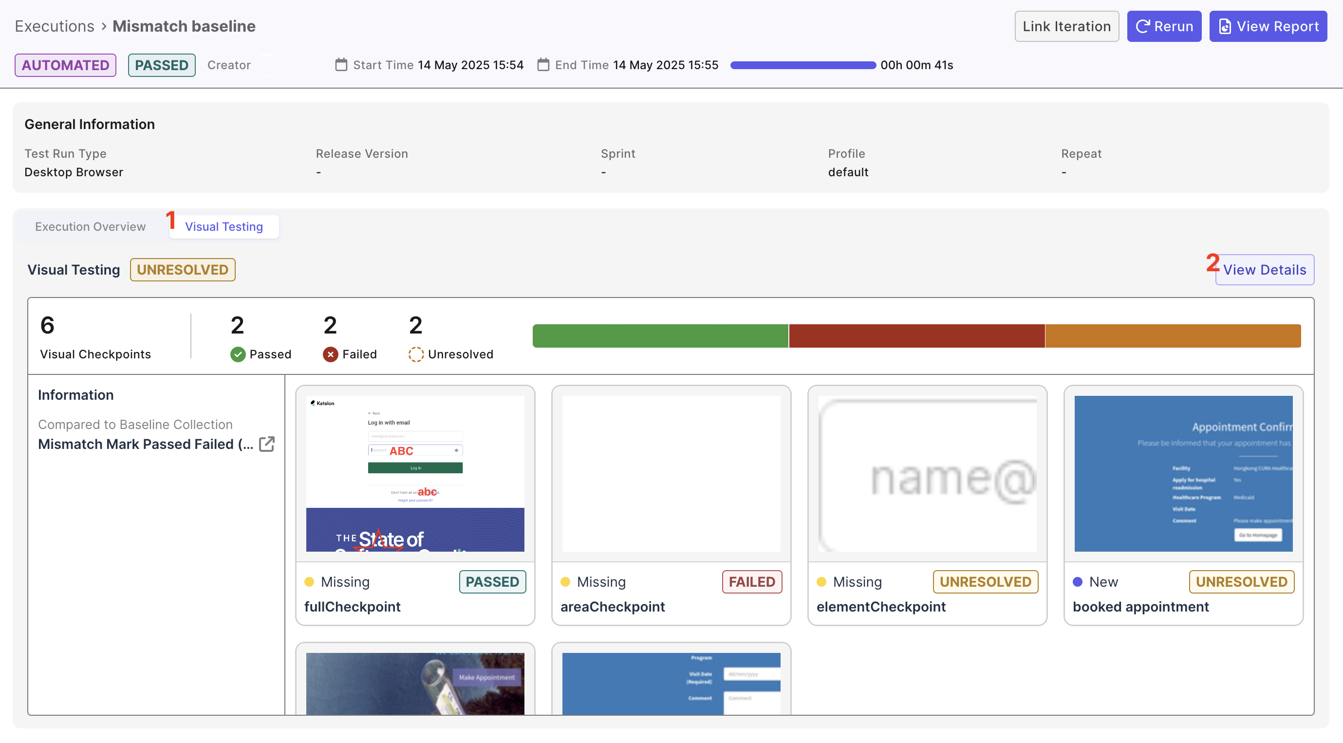Switch to Execution Overview tab
Image resolution: width=1343 pixels, height=743 pixels.
click(x=90, y=226)
